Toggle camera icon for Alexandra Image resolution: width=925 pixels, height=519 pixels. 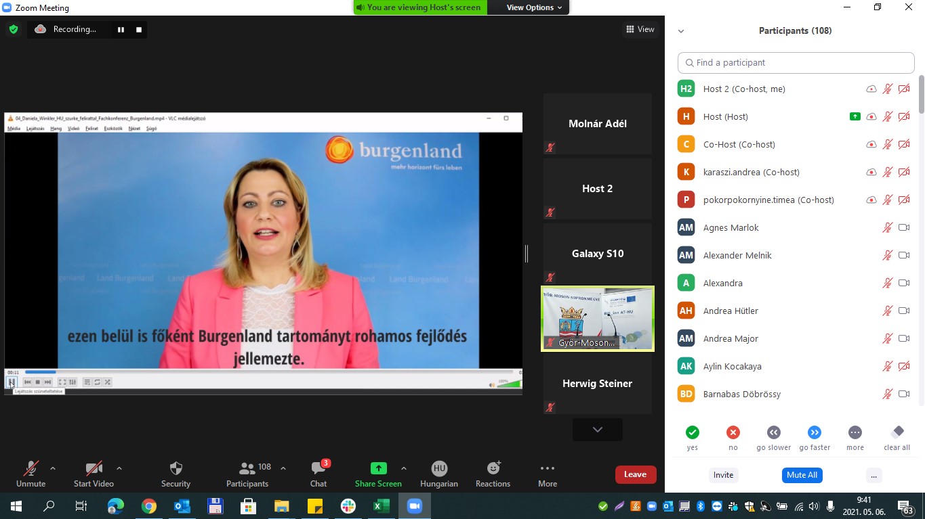point(904,283)
